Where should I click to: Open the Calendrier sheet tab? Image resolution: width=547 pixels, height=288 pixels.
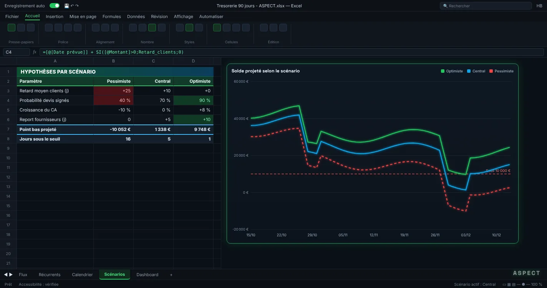pyautogui.click(x=82, y=275)
